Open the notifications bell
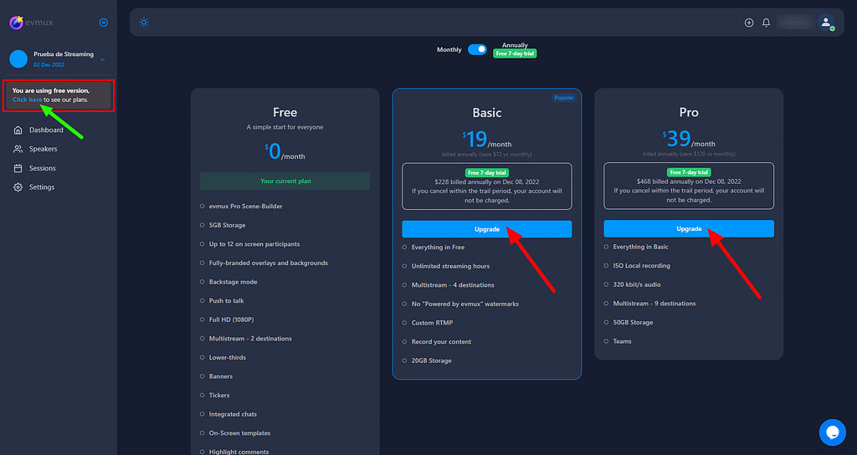 tap(767, 23)
